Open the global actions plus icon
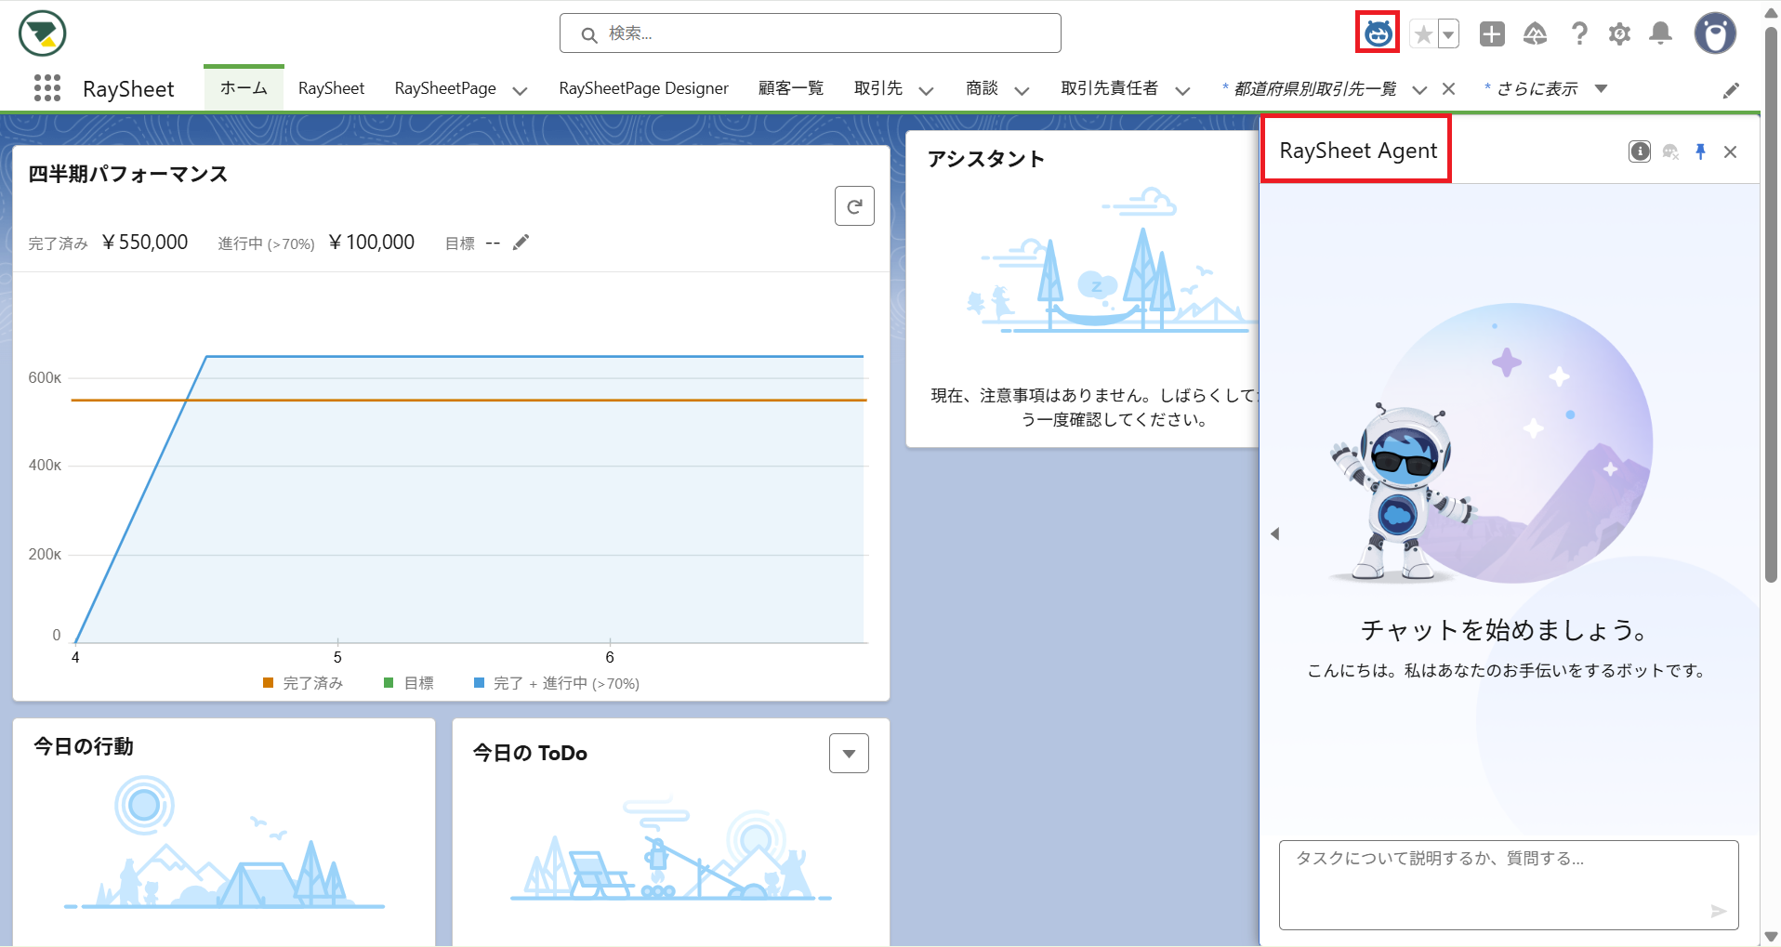This screenshot has width=1781, height=947. (x=1492, y=34)
